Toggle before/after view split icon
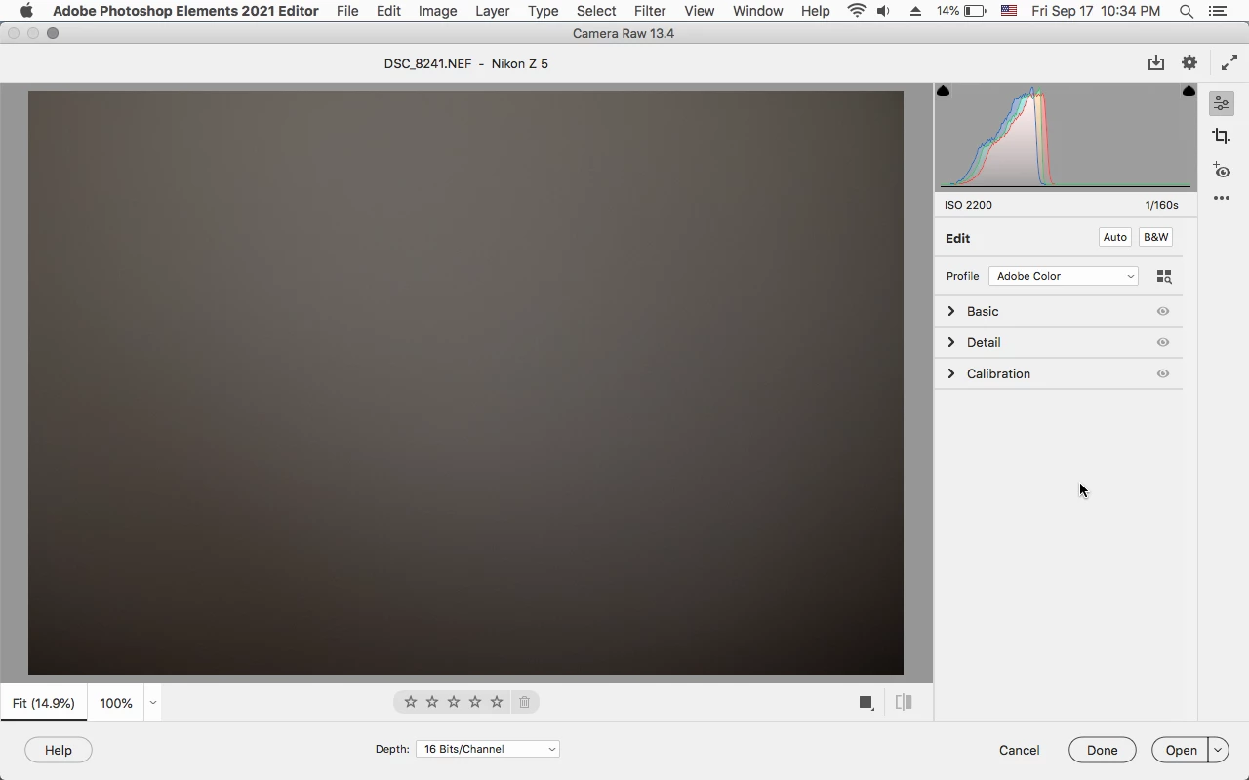Image resolution: width=1249 pixels, height=780 pixels. coord(904,702)
